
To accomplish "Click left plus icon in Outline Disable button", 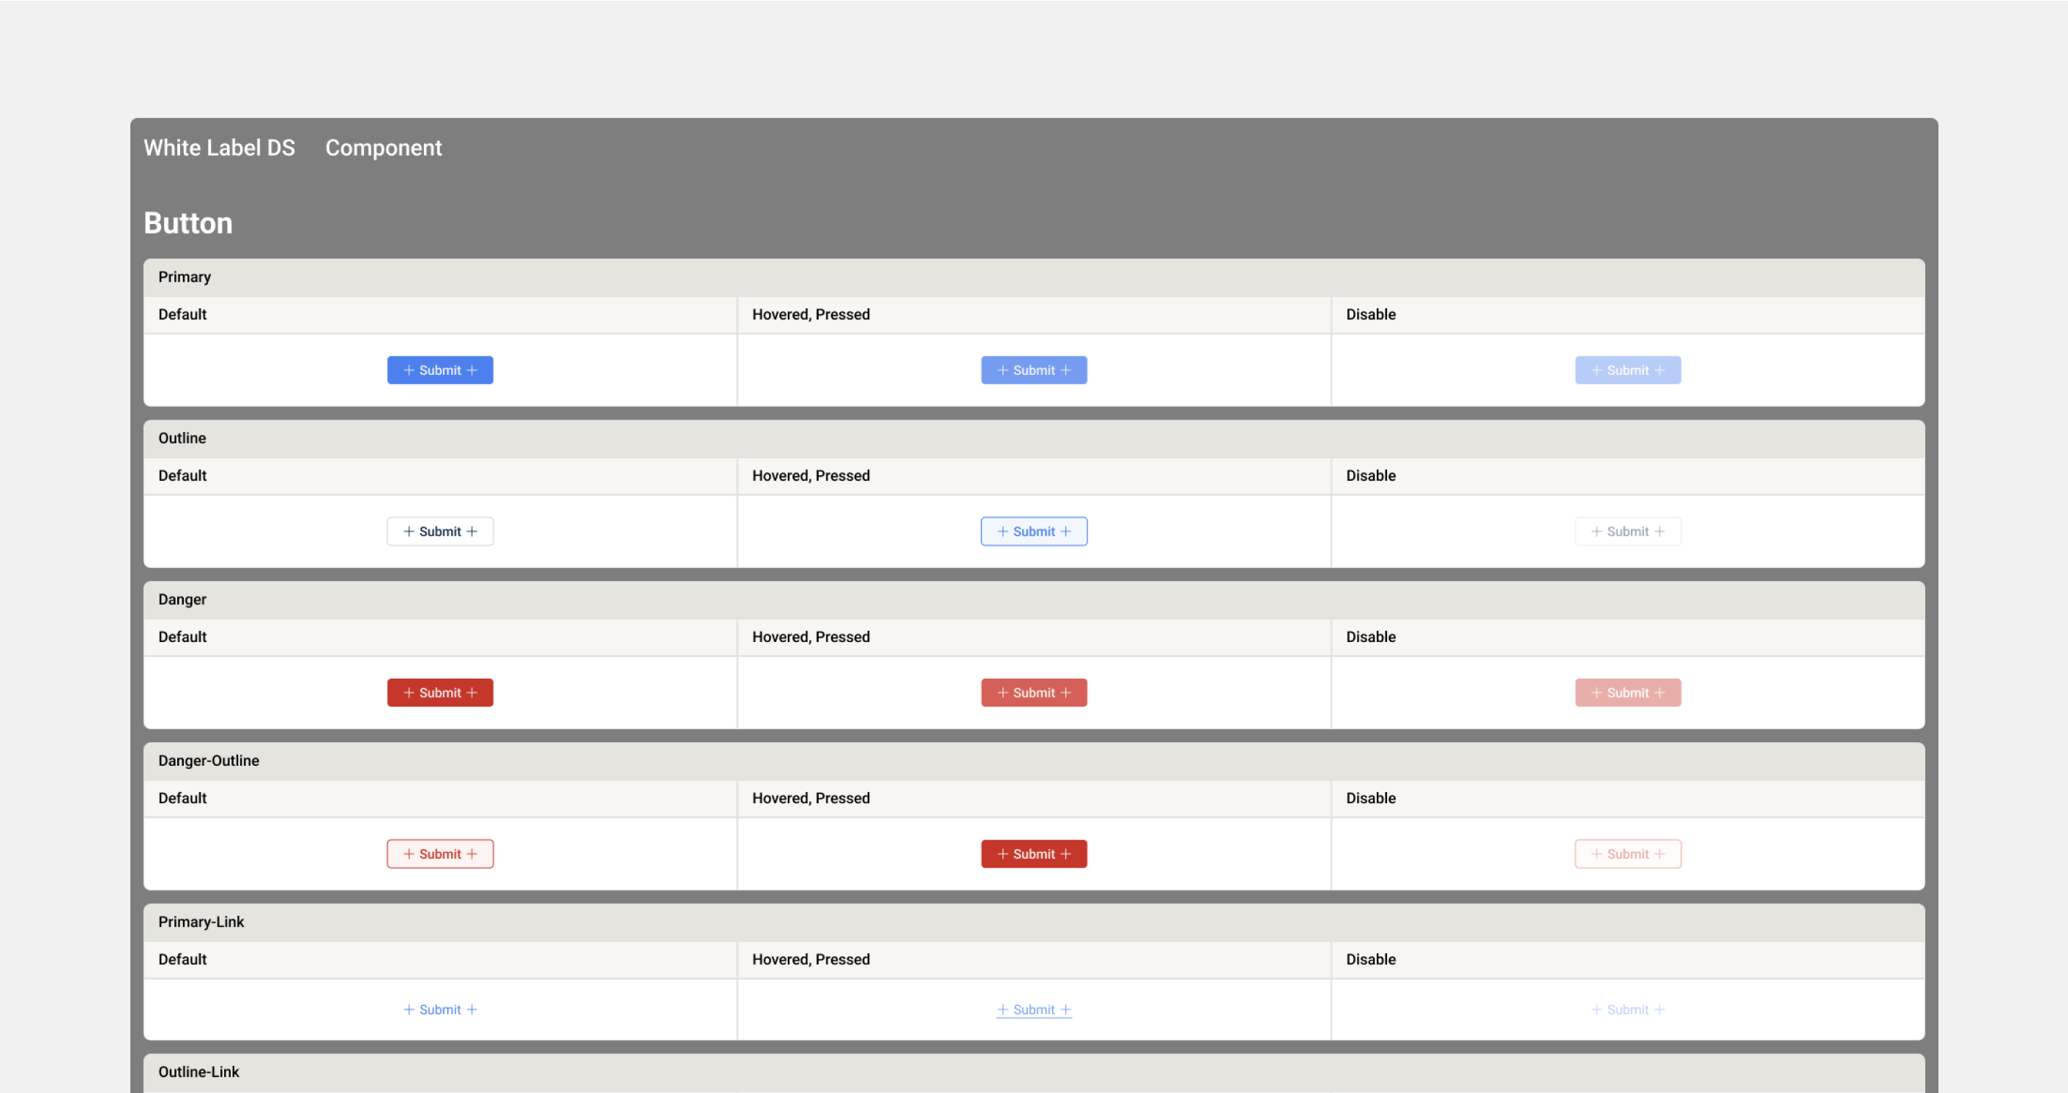I will [x=1596, y=531].
